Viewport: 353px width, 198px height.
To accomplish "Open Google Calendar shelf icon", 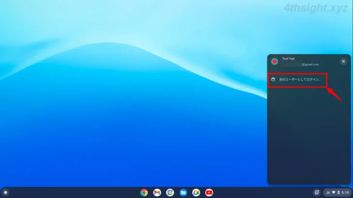I will pos(170,193).
